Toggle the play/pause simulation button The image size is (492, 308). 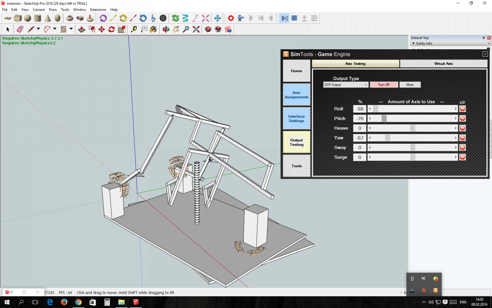[x=284, y=18]
